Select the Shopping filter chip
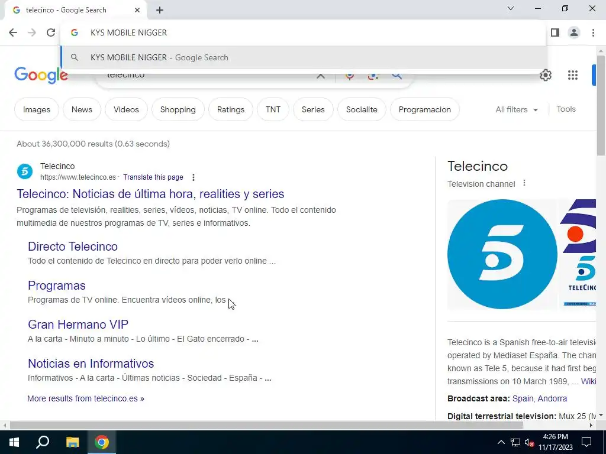606x454 pixels. [x=178, y=109]
